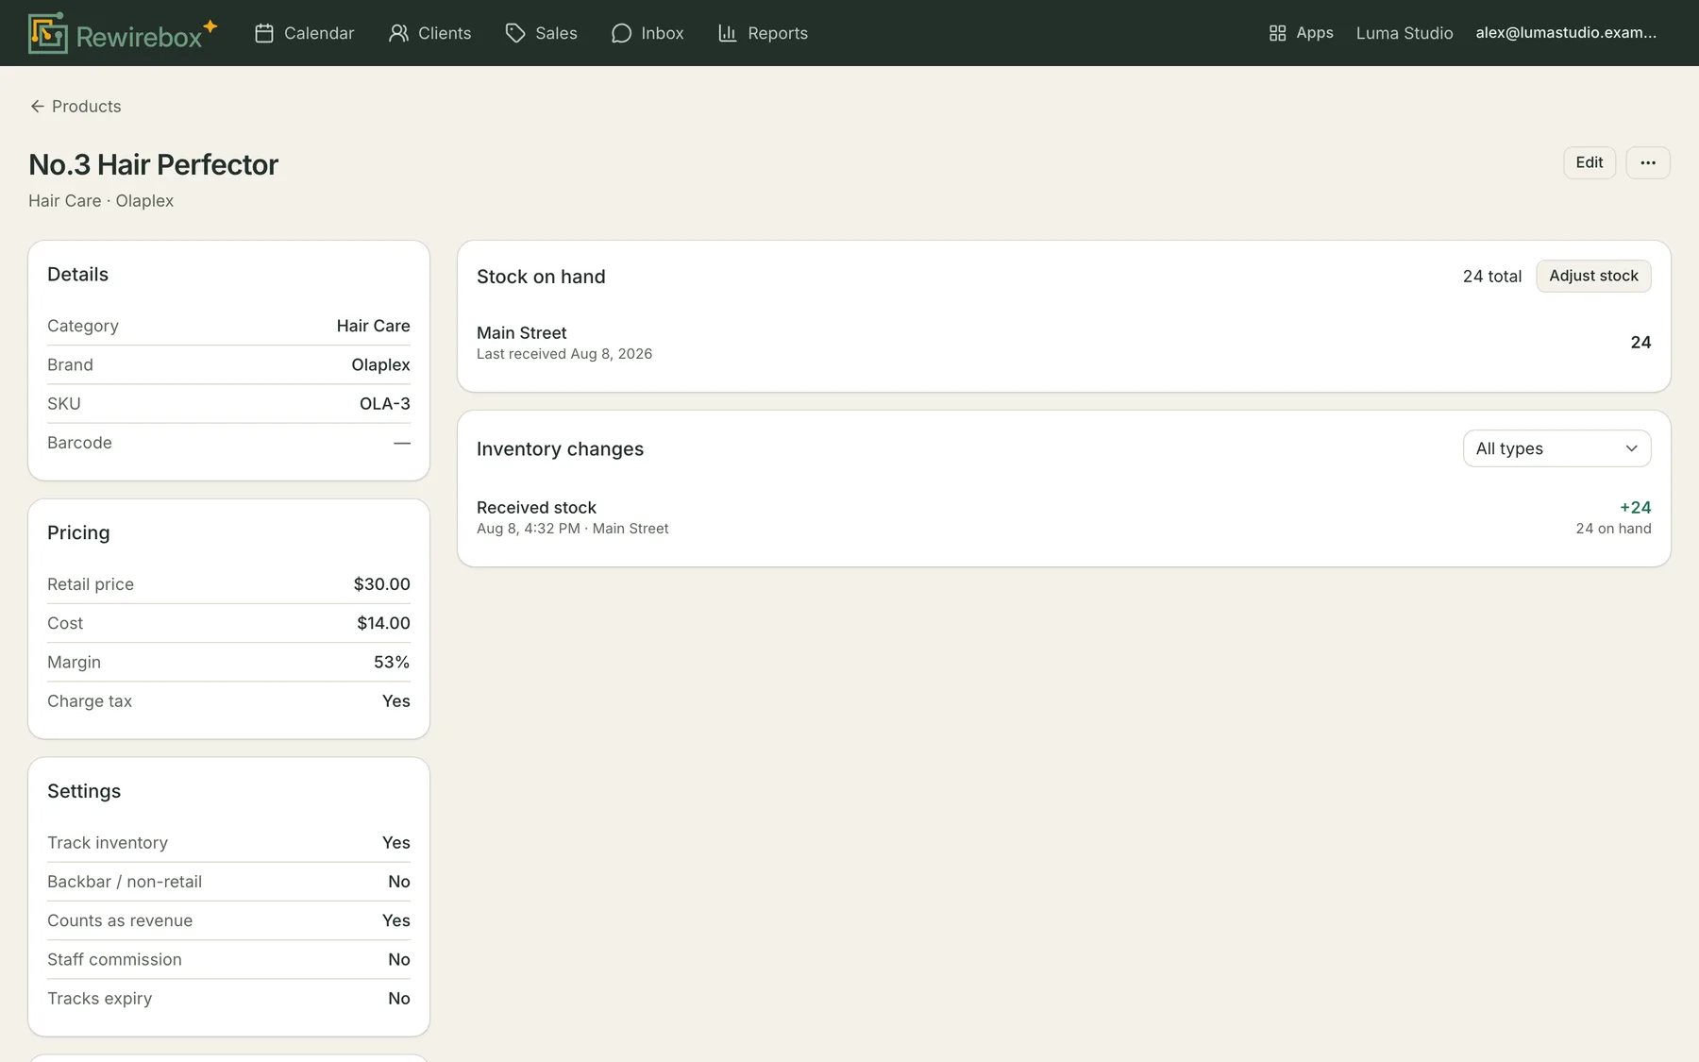The height and width of the screenshot is (1062, 1699).
Task: Go back to Products list
Action: pyautogui.click(x=76, y=107)
